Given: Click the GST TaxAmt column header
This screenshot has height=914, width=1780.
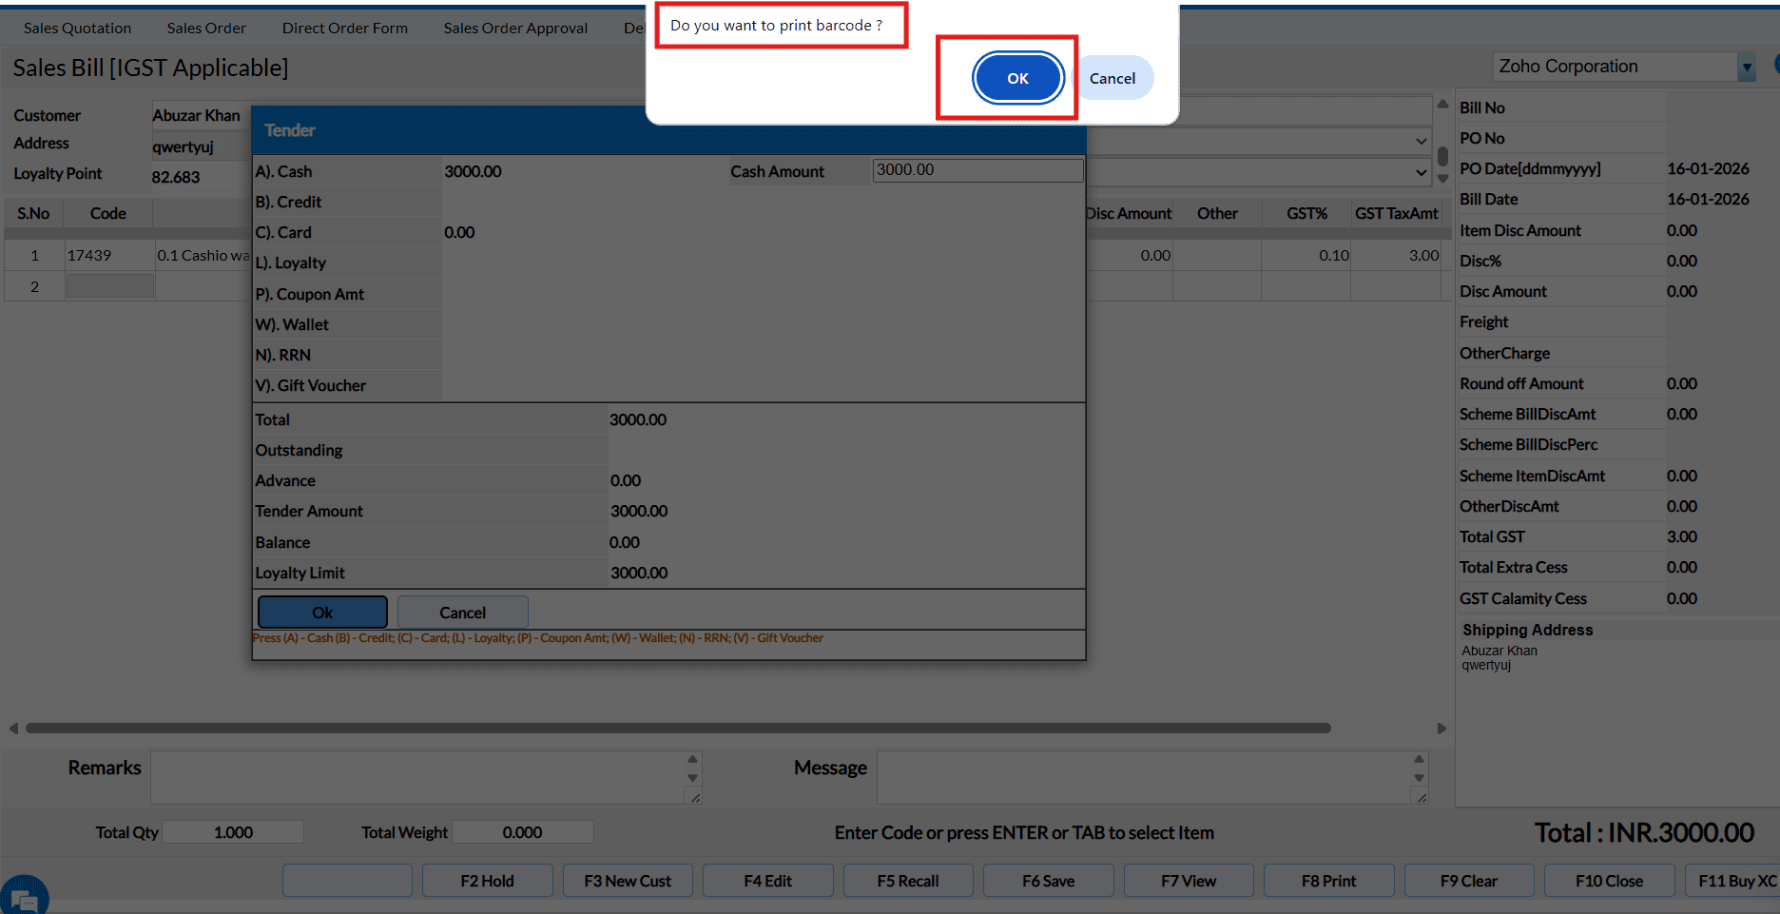Looking at the screenshot, I should [x=1396, y=213].
